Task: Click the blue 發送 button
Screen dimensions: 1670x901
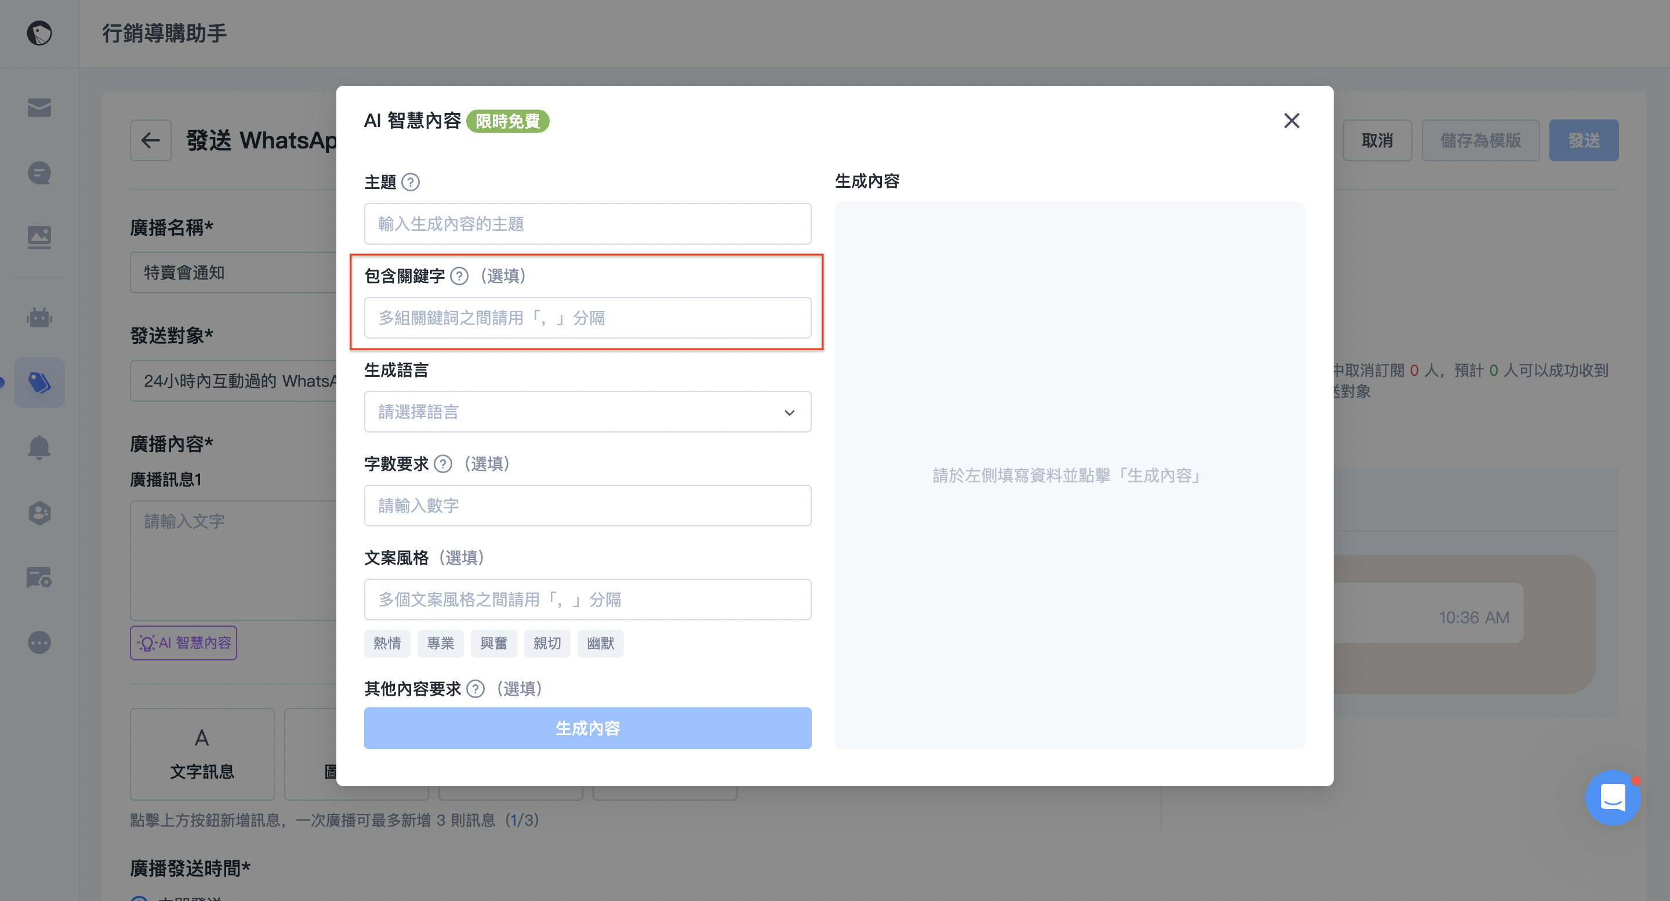Action: pyautogui.click(x=1583, y=140)
